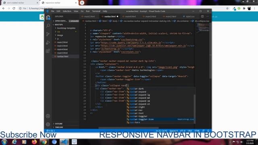The width and height of the screenshot is (258, 145).
Task: Open File menu in VS Code
Action: [52, 11]
